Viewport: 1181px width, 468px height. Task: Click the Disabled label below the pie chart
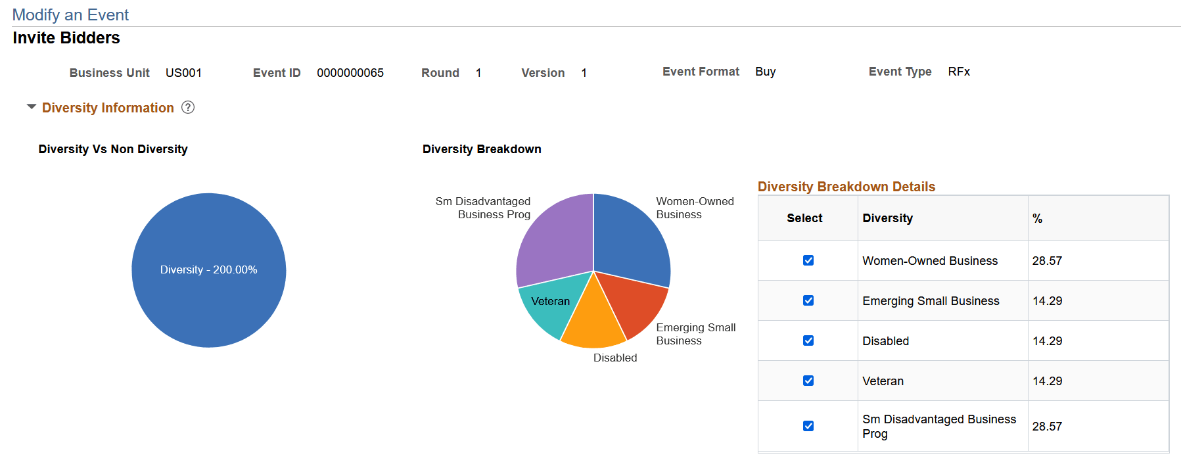(615, 358)
